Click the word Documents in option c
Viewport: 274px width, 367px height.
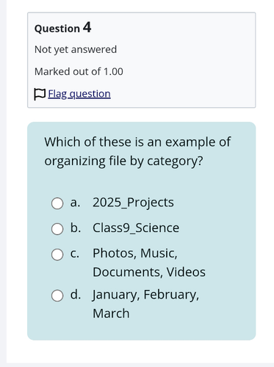(128, 272)
